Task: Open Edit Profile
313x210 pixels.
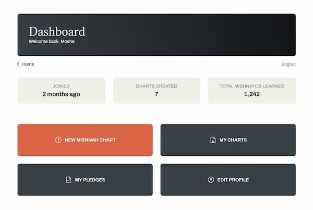Action: 228,180
